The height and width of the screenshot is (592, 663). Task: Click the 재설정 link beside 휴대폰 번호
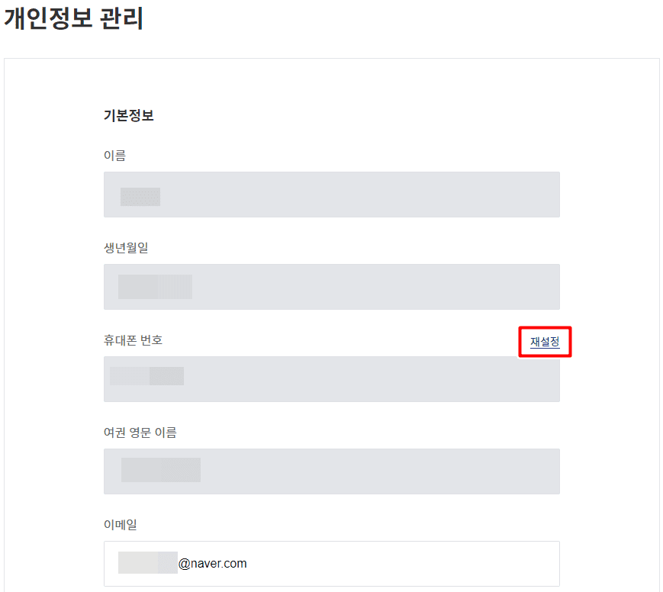click(545, 343)
